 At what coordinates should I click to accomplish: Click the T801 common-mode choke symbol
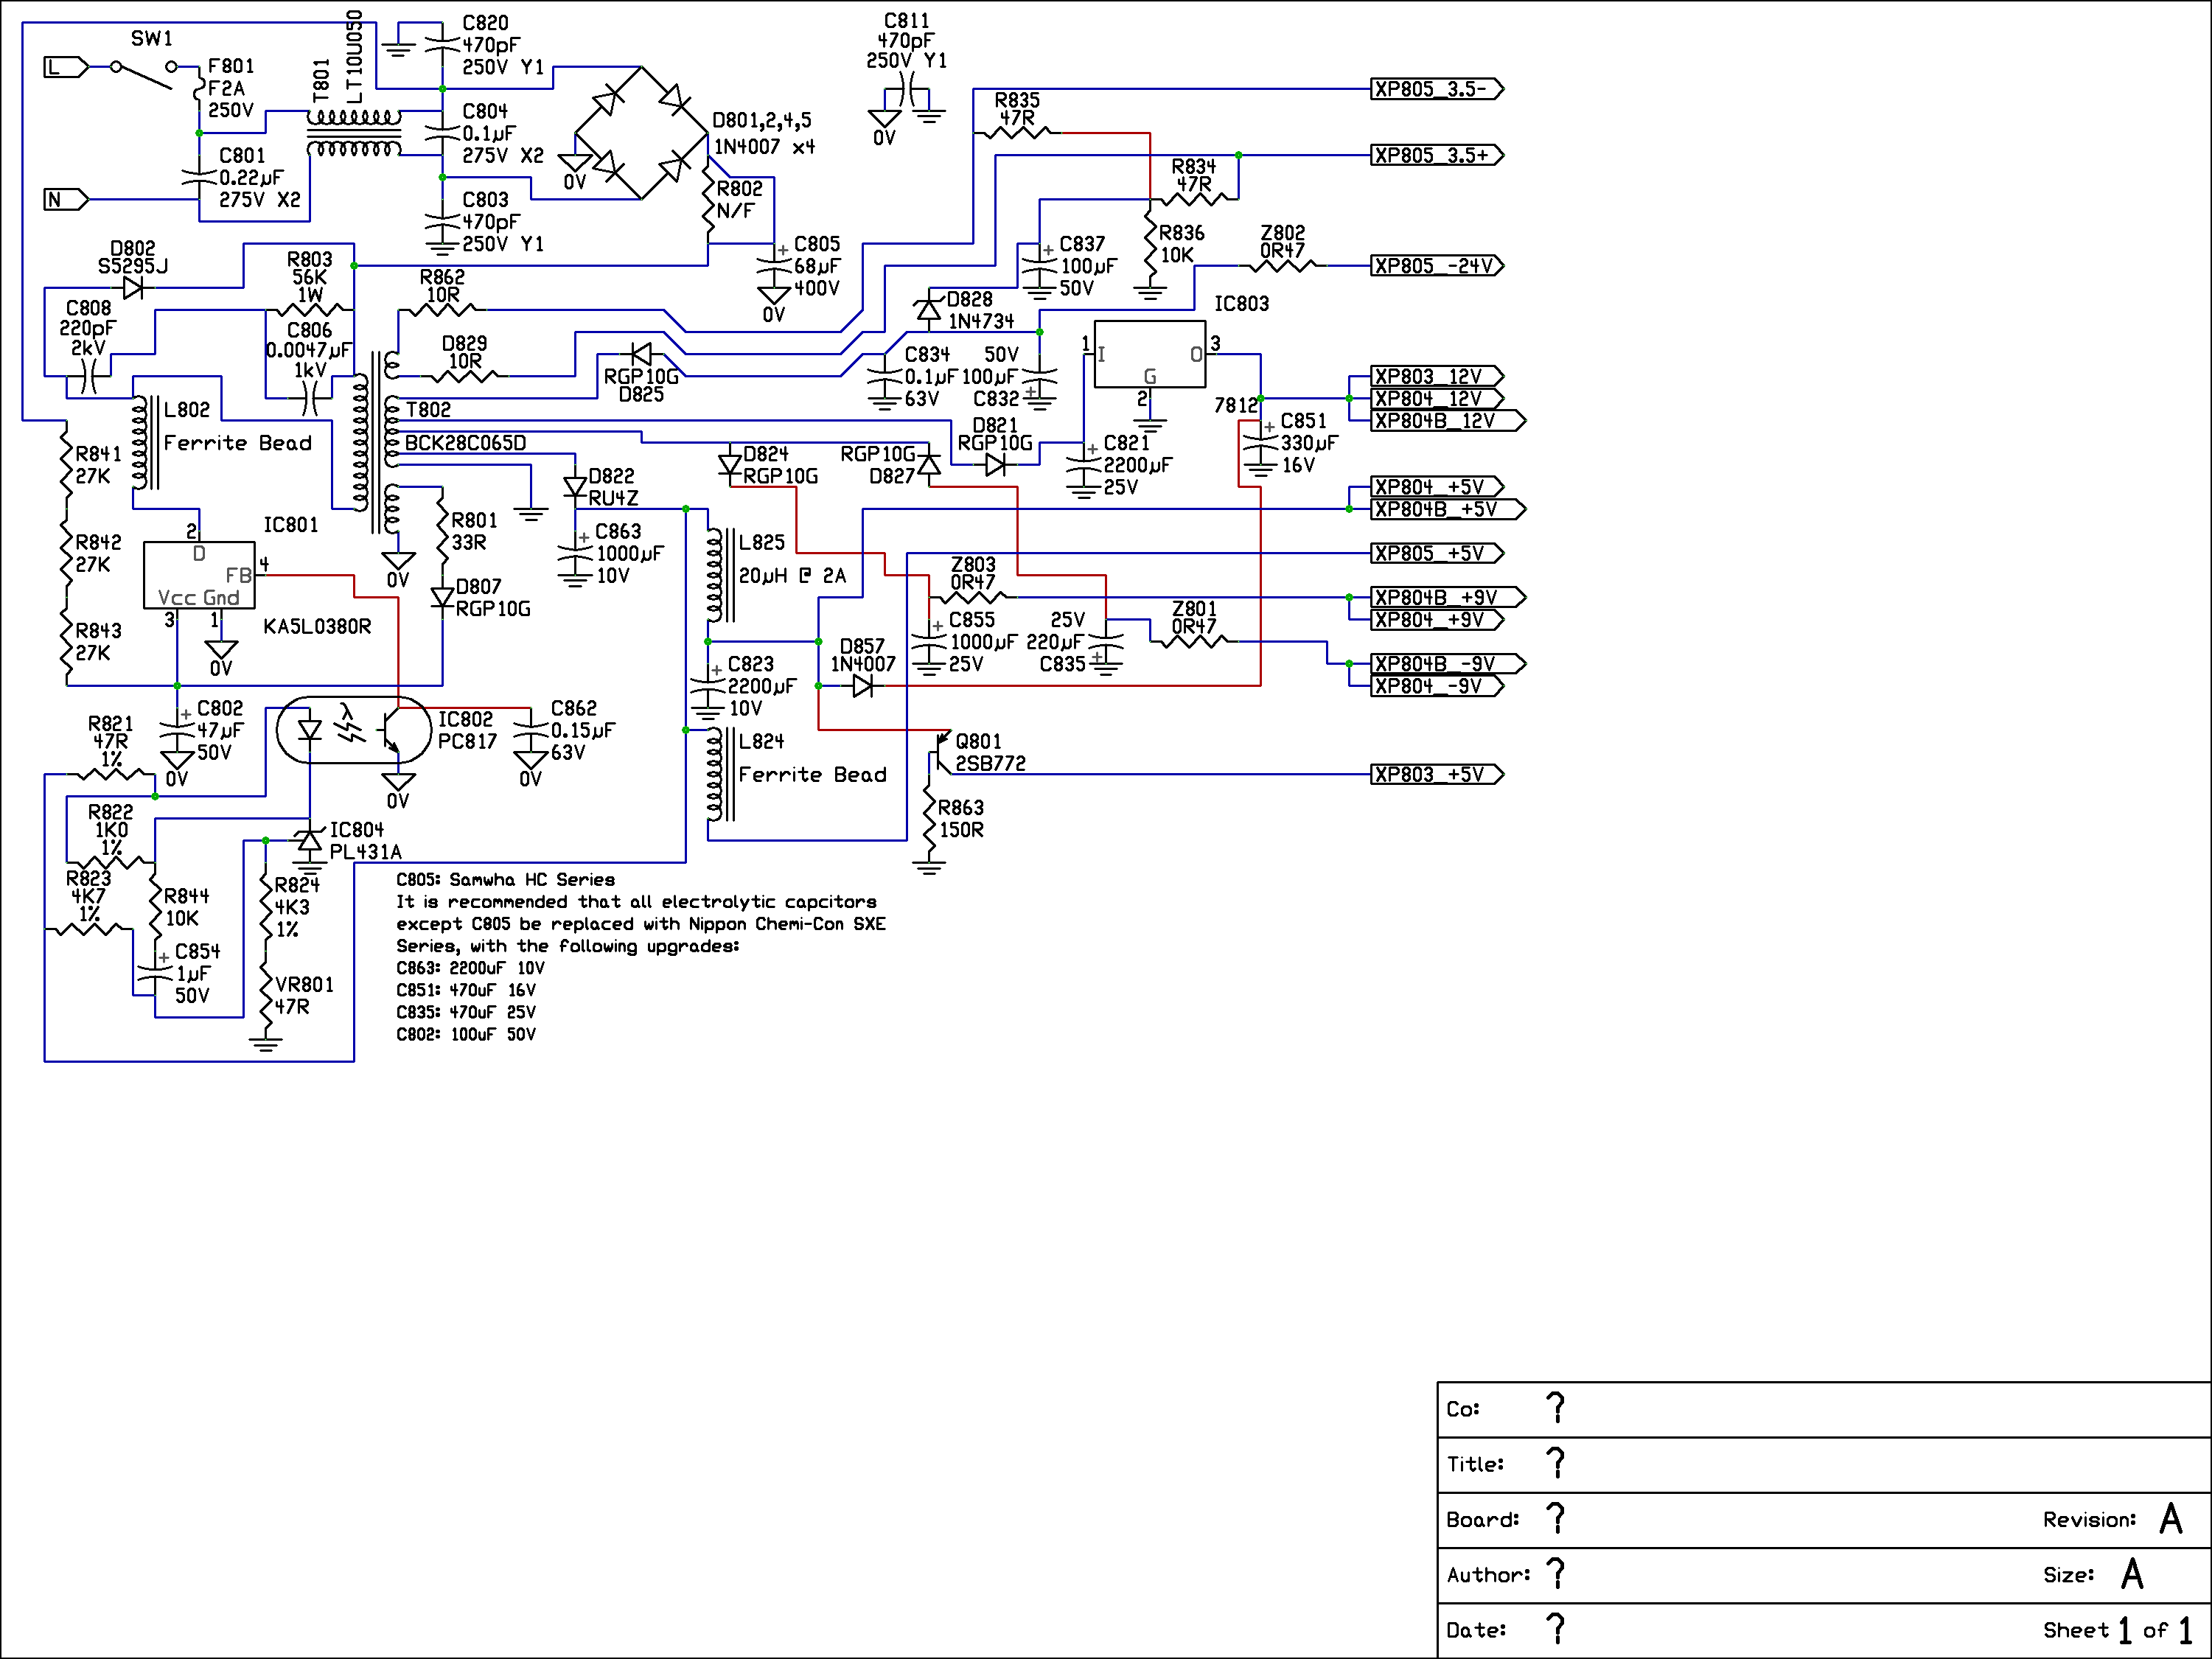(354, 133)
